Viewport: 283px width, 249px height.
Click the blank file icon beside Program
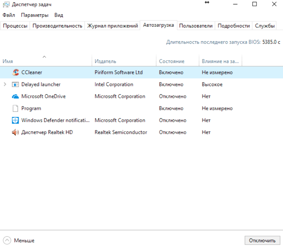15,108
